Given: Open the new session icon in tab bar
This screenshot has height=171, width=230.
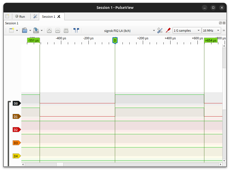Looking at the screenshot, I should (7, 16).
